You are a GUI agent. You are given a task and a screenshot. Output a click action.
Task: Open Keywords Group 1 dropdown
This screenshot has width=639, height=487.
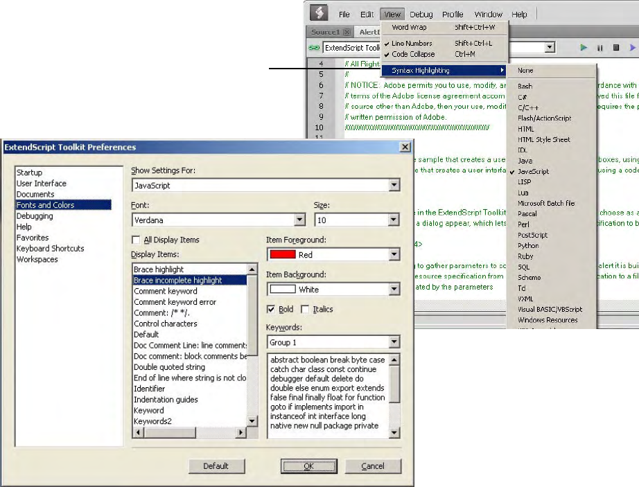click(394, 342)
